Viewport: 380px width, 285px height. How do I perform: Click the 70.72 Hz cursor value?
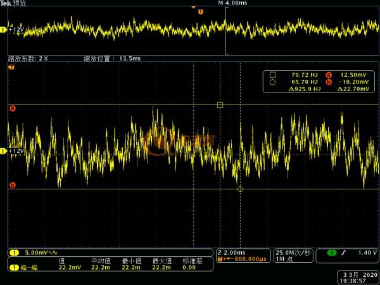pyautogui.click(x=305, y=75)
